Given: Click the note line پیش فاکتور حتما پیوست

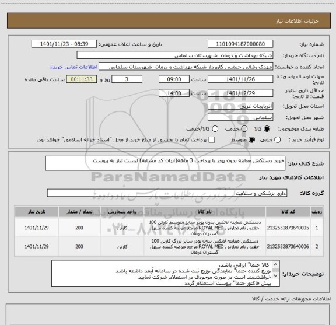Looking at the screenshot, I should click(x=228, y=284).
